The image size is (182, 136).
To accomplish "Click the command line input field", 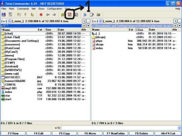I will (120, 128).
